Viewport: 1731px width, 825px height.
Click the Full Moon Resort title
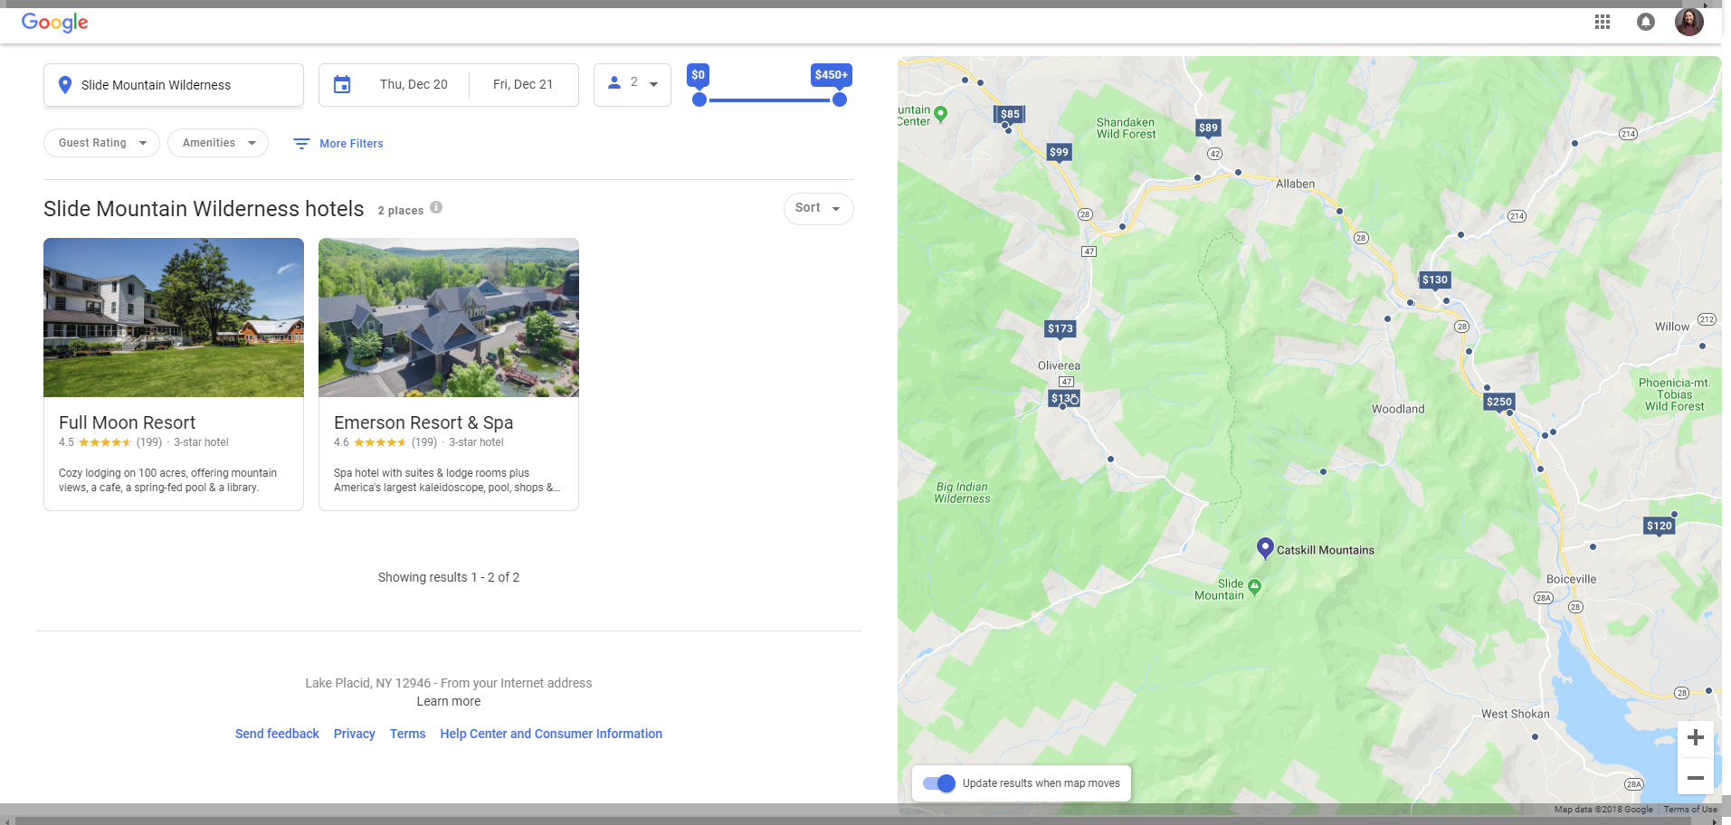coord(127,422)
